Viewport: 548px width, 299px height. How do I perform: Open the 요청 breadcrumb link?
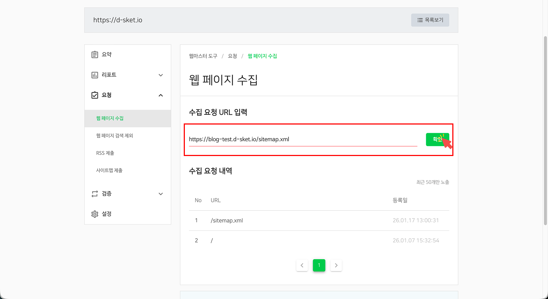click(x=232, y=56)
